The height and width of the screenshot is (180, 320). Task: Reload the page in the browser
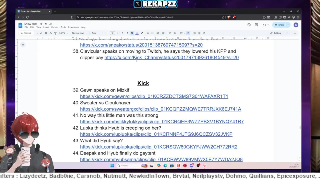click(x=27, y=17)
